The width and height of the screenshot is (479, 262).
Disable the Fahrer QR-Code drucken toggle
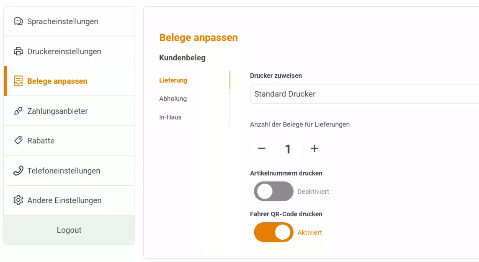pos(273,232)
